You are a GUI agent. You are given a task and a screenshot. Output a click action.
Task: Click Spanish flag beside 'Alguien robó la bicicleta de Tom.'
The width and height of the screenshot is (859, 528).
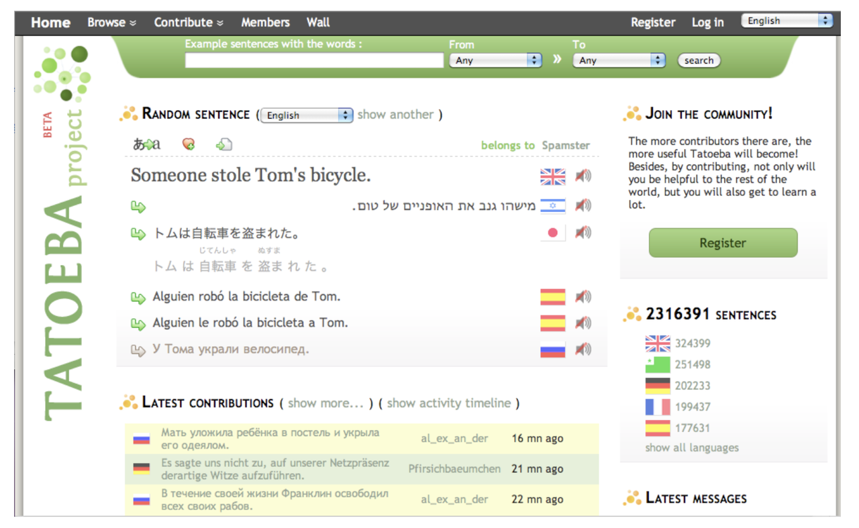553,297
